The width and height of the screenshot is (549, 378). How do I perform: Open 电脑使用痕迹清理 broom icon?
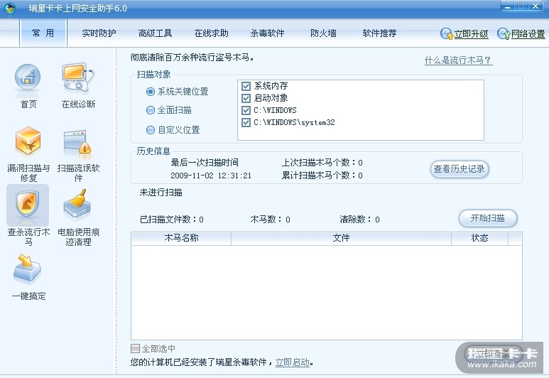77,205
